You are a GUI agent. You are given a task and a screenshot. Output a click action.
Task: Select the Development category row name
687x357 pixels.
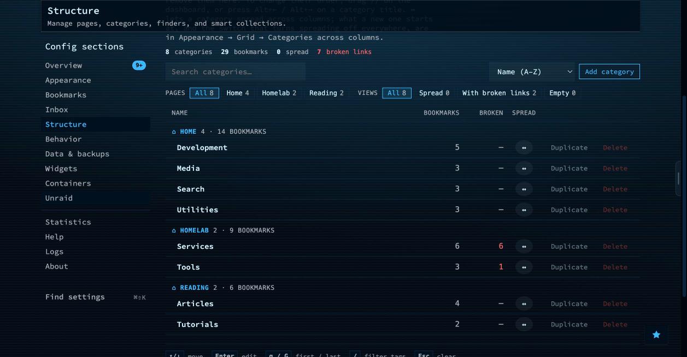click(202, 147)
